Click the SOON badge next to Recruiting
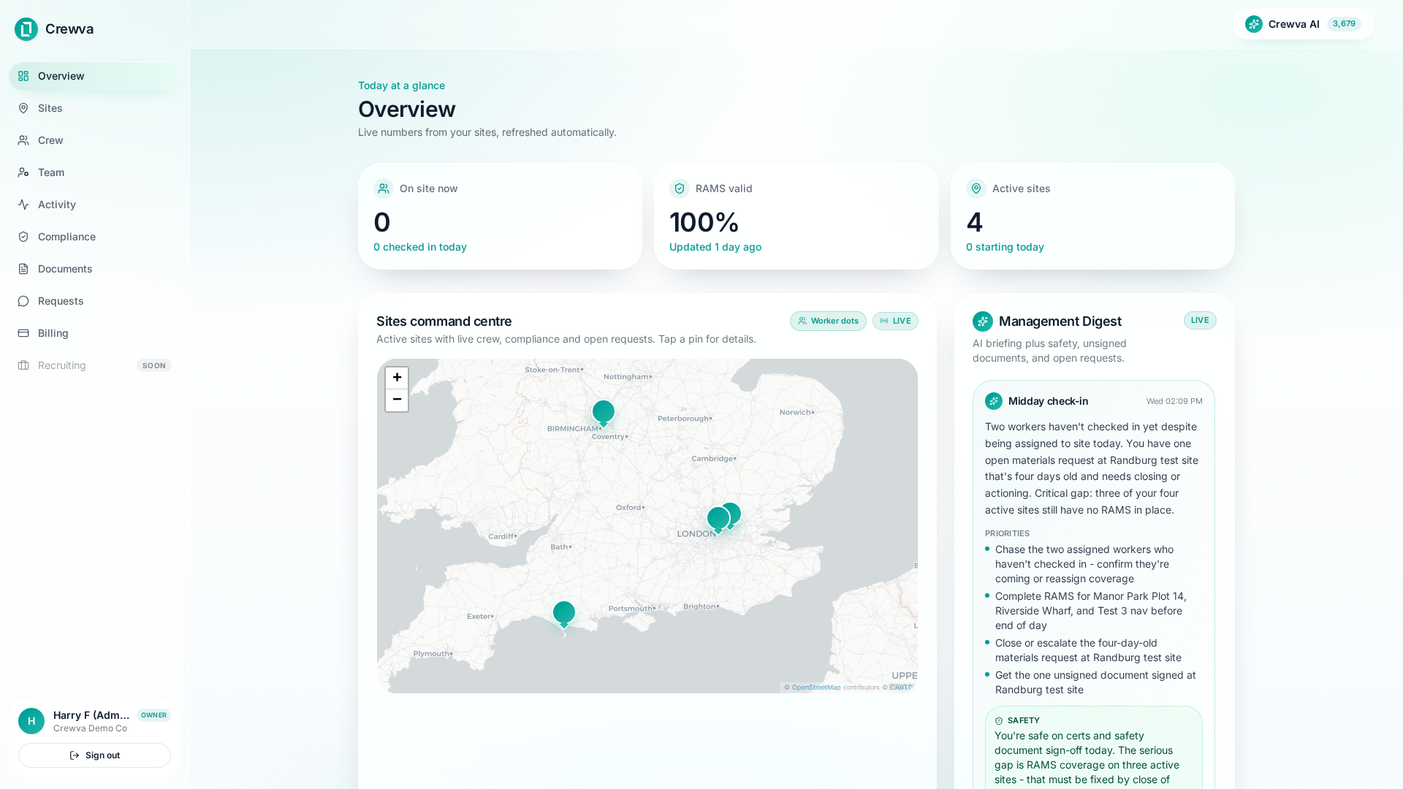This screenshot has height=789, width=1403. pos(154,365)
